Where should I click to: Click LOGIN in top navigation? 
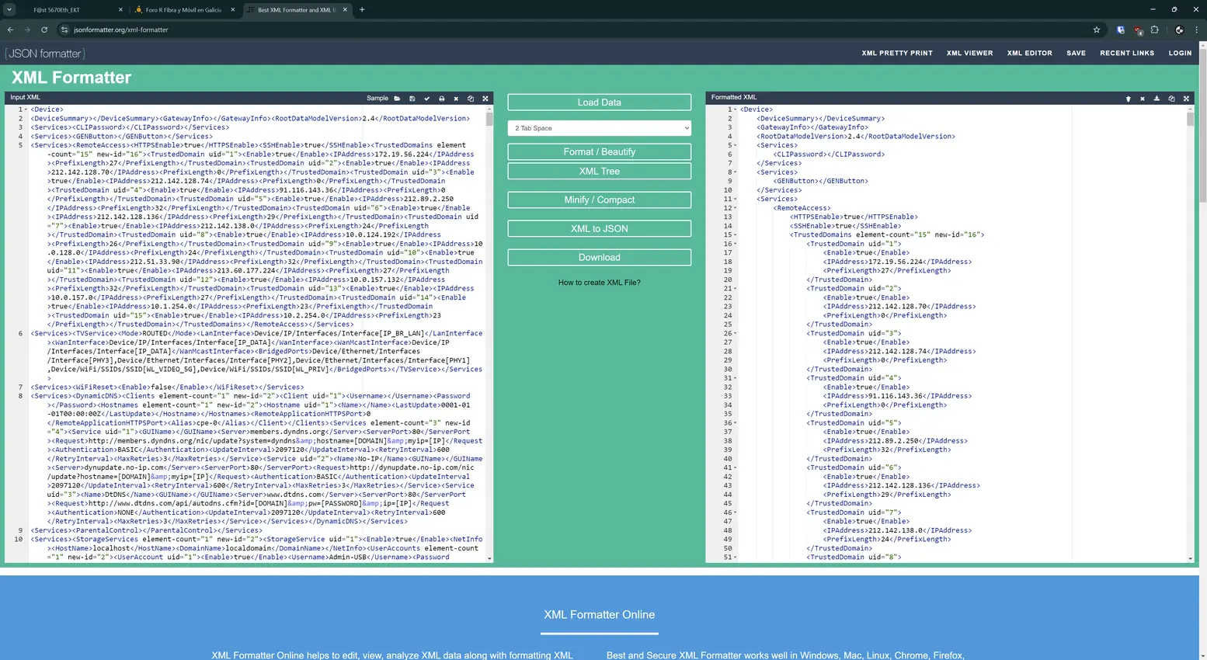tap(1180, 53)
